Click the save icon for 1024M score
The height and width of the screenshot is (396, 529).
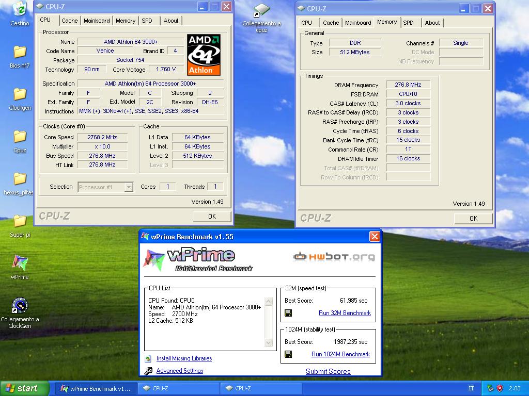(x=288, y=354)
